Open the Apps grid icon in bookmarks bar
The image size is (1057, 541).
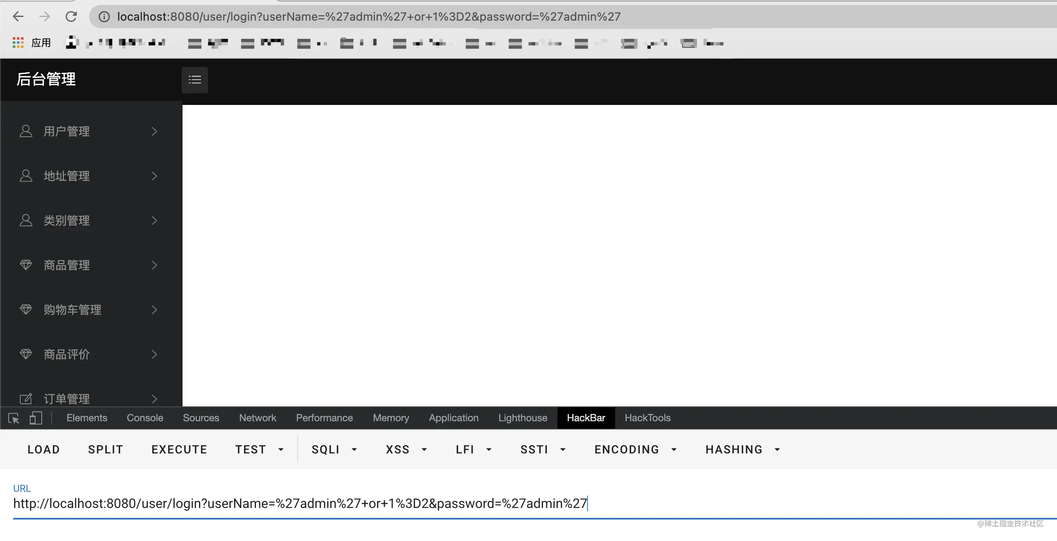pos(18,43)
